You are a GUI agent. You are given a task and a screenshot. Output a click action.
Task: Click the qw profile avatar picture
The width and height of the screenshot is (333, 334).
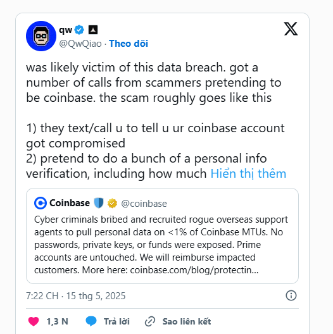pyautogui.click(x=41, y=36)
